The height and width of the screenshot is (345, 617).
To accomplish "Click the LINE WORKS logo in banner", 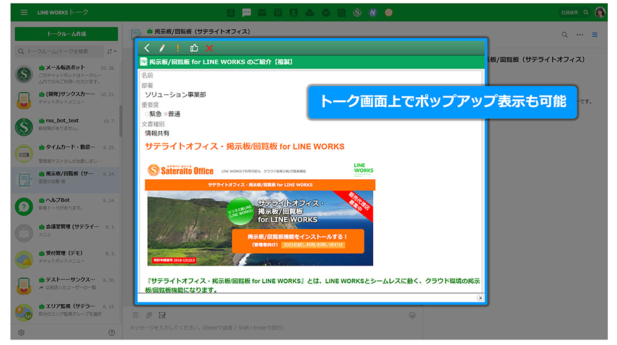I will click(x=363, y=169).
